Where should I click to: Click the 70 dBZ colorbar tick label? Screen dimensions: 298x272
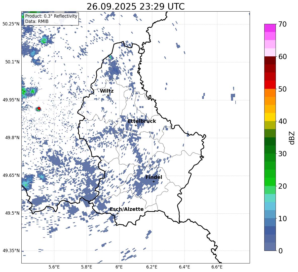click(282, 24)
